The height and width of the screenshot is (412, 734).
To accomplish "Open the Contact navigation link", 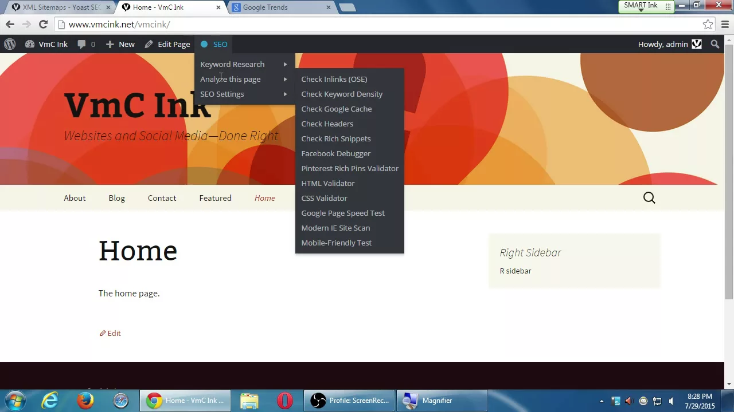I will [162, 198].
